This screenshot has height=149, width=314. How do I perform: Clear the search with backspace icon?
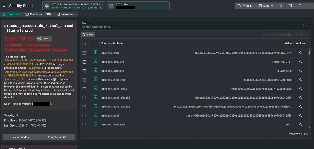(x=305, y=25)
